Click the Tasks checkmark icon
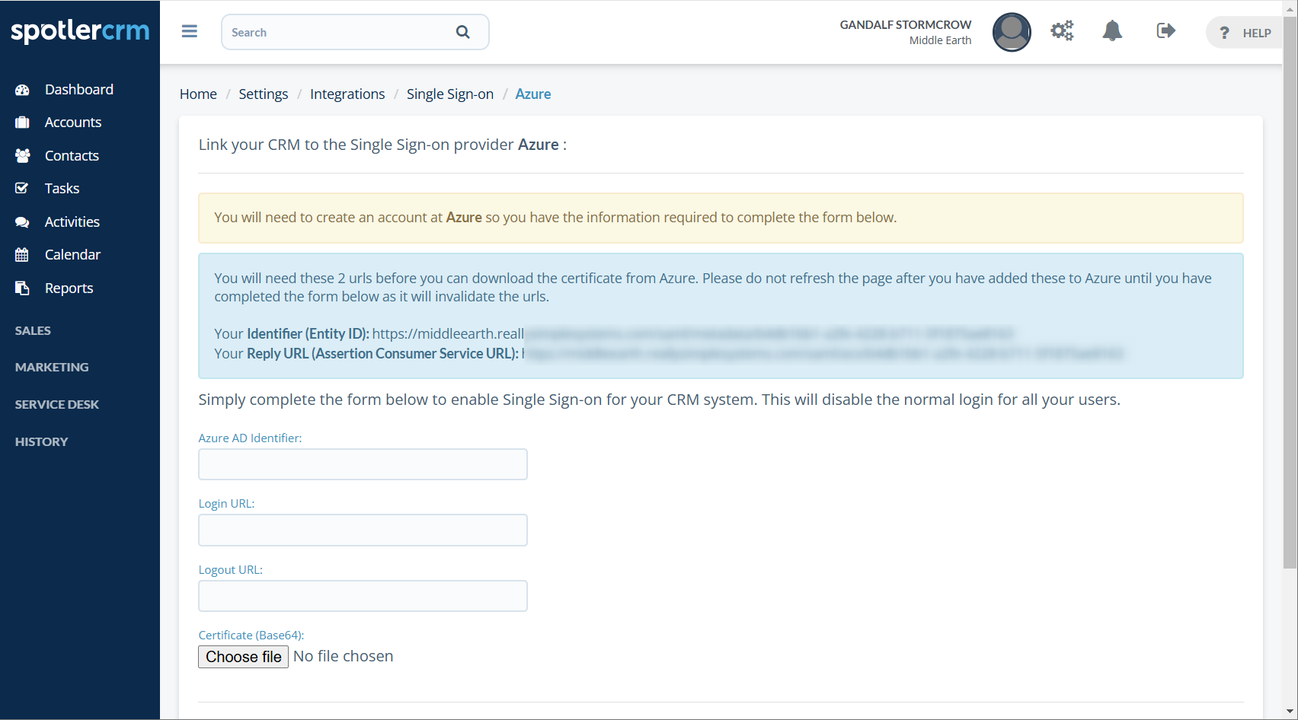 tap(22, 188)
